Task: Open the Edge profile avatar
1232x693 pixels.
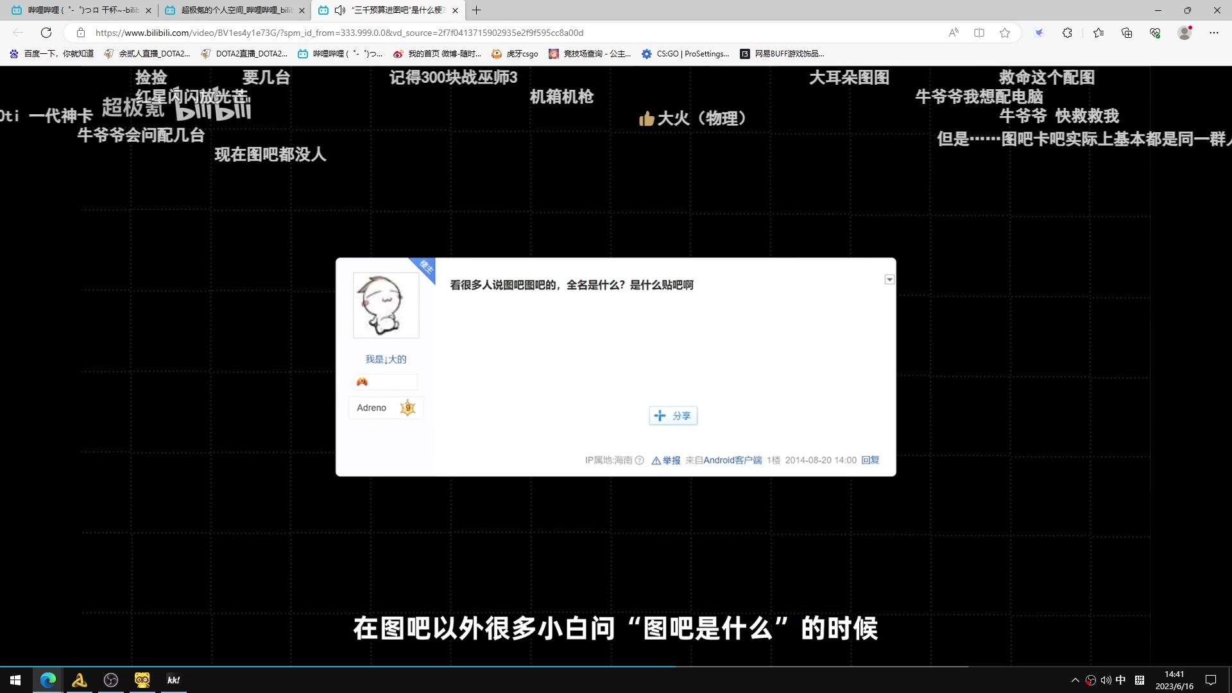Action: pyautogui.click(x=1185, y=33)
